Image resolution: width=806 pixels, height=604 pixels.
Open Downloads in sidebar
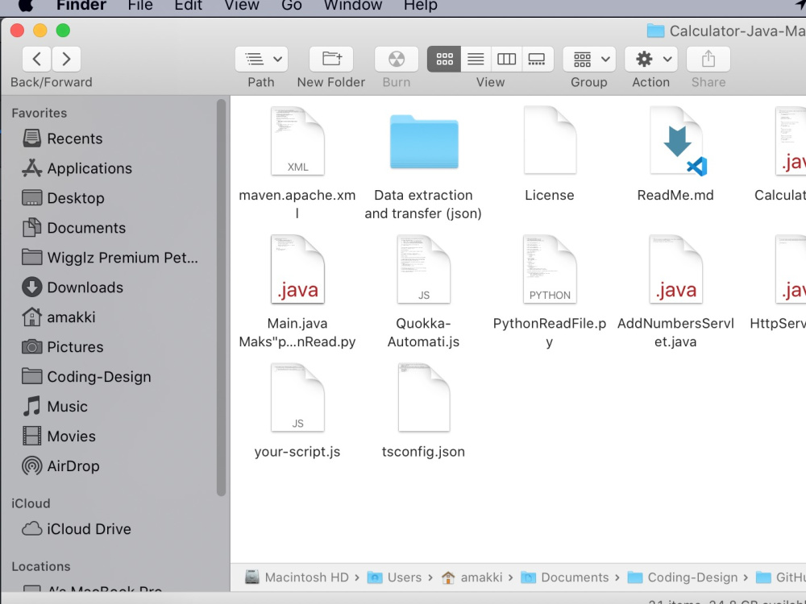(x=73, y=288)
